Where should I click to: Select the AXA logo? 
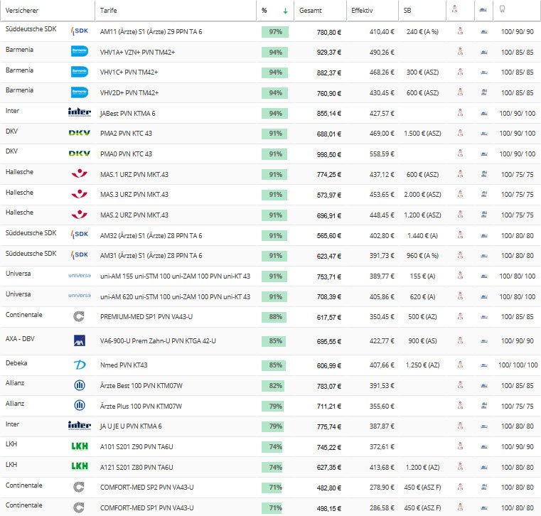point(80,341)
